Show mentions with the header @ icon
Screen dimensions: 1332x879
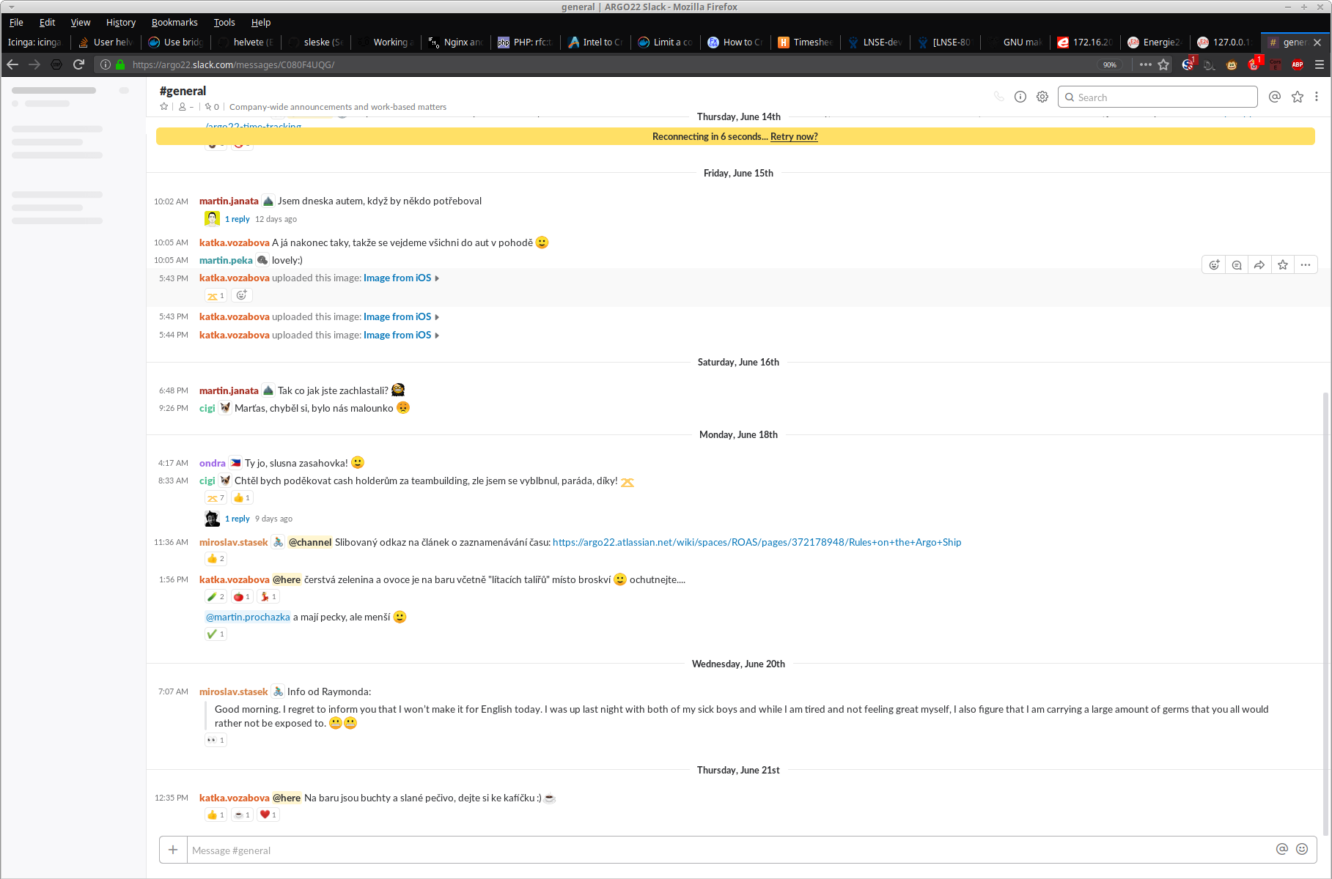point(1274,97)
